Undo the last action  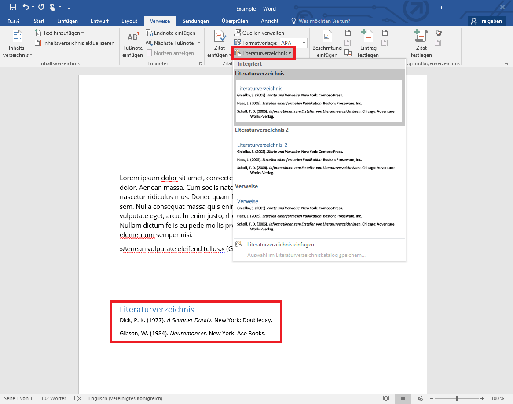[26, 7]
